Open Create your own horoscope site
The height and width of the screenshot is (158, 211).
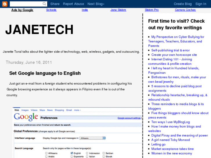[174, 55]
